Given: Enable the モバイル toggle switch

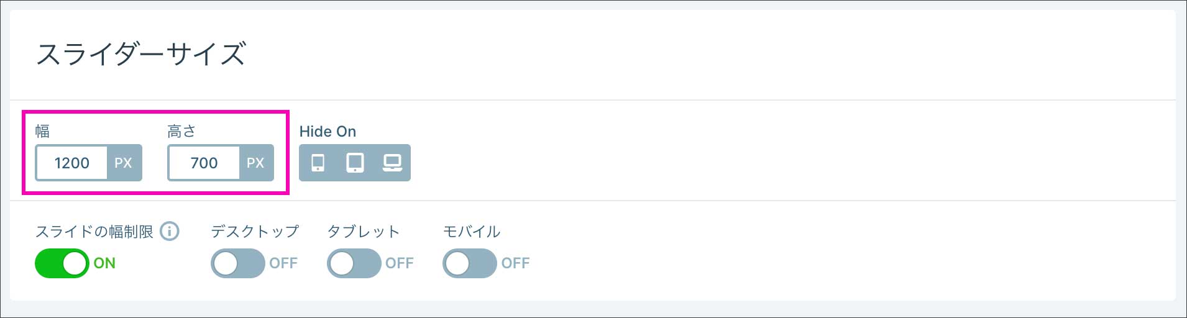Looking at the screenshot, I should pyautogui.click(x=469, y=263).
